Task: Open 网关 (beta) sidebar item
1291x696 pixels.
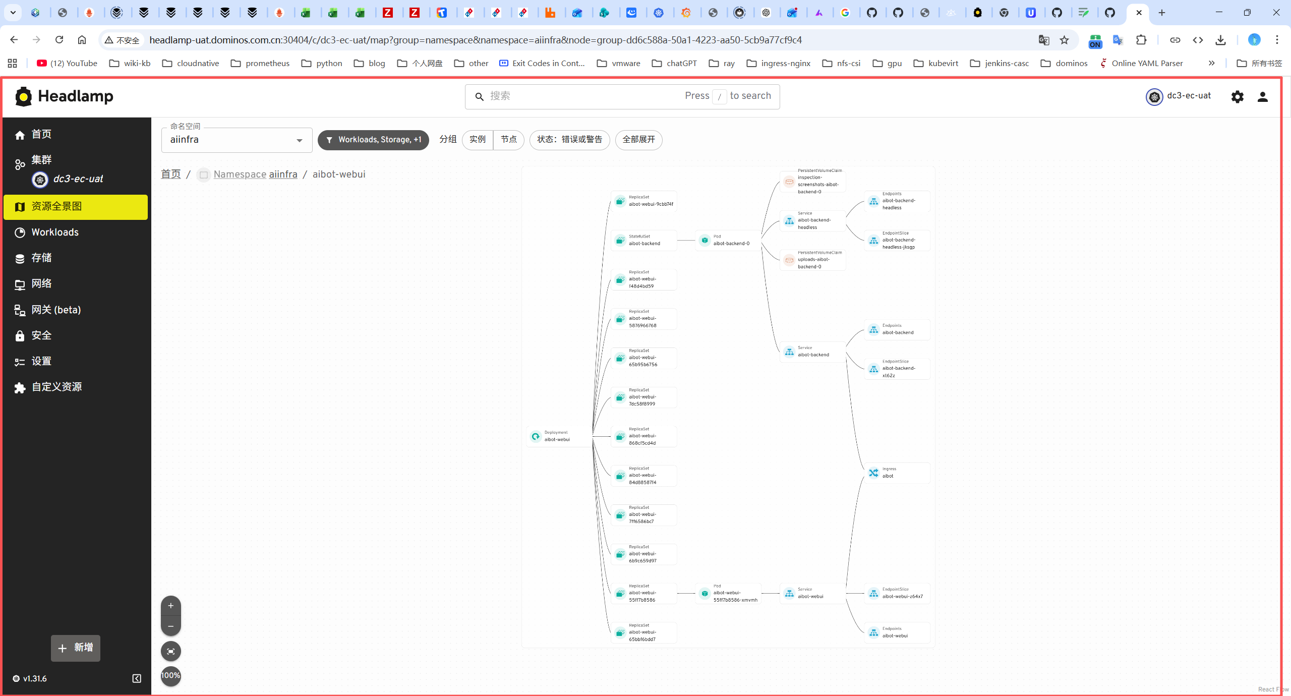Action: tap(76, 310)
